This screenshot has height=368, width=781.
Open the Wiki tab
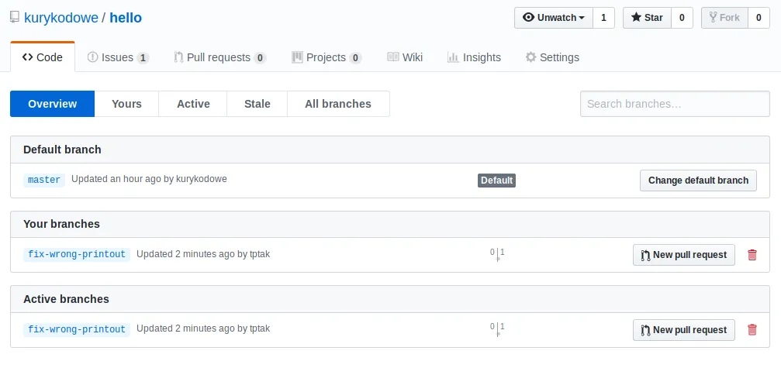[405, 57]
